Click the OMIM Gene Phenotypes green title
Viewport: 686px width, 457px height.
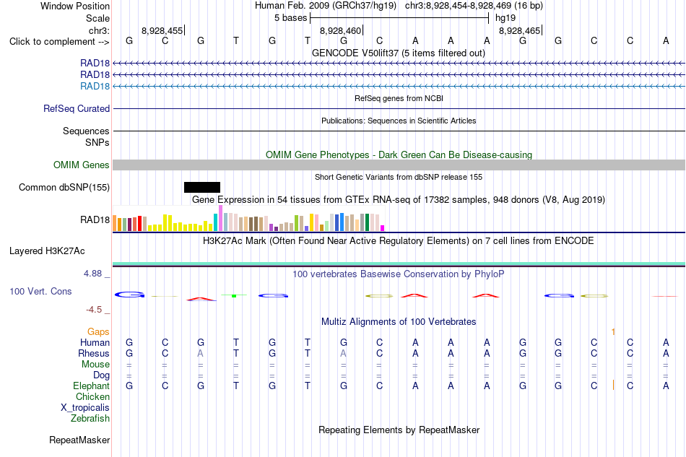coord(399,154)
